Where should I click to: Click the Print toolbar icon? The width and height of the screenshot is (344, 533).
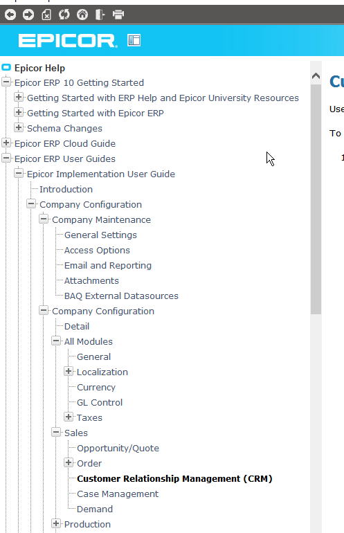point(118,15)
